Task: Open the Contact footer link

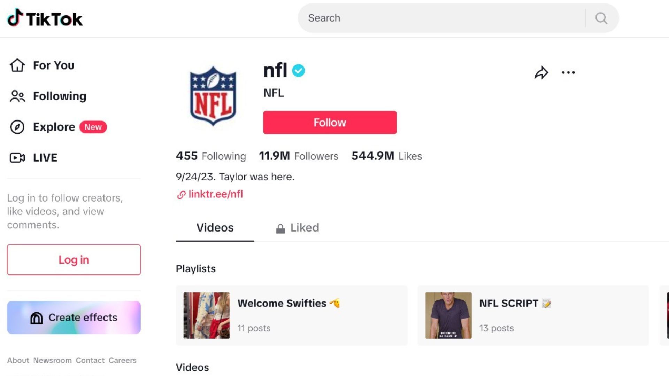Action: (90, 360)
